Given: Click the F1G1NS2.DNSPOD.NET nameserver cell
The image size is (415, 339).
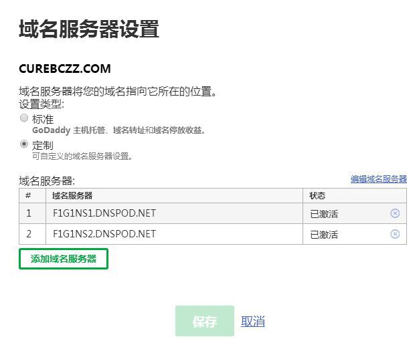Looking at the screenshot, I should (104, 234).
